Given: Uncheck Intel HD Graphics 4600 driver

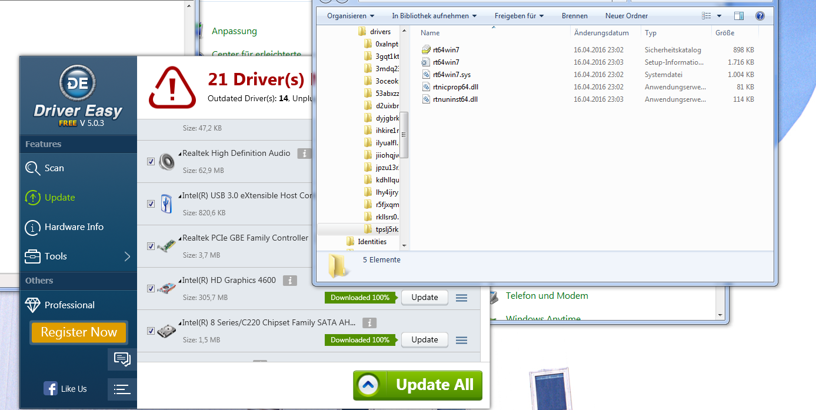Looking at the screenshot, I should tap(151, 288).
